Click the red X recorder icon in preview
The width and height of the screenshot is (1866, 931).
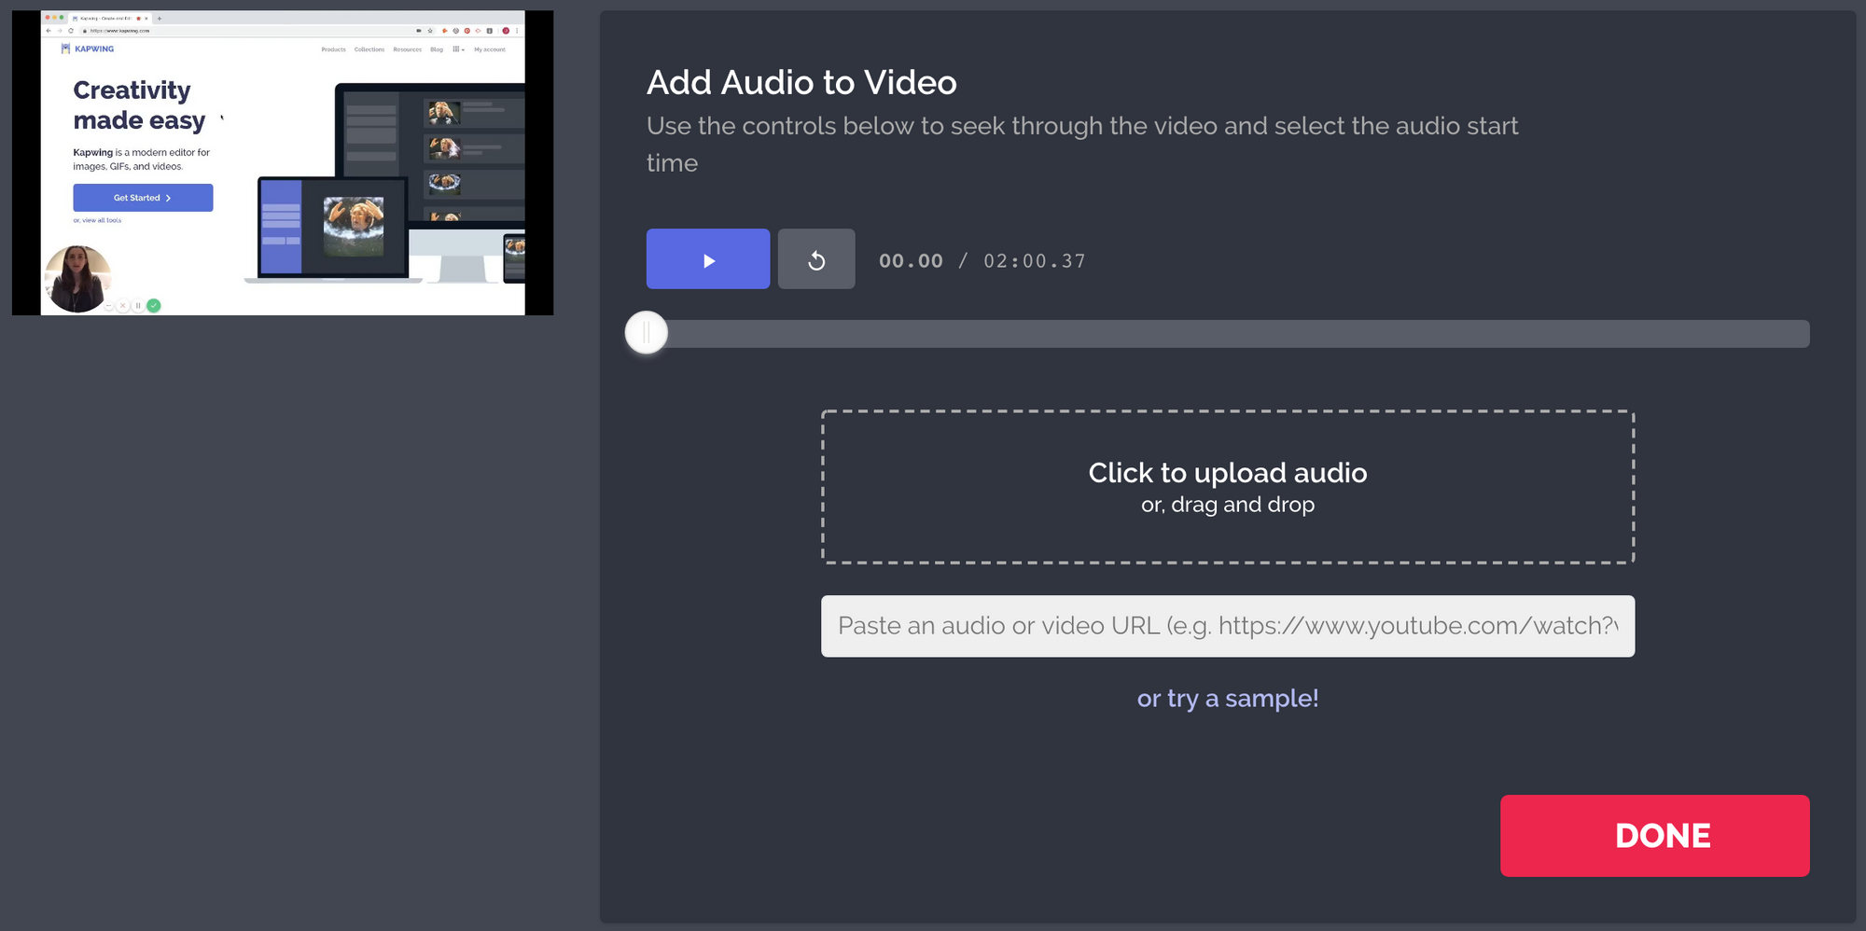point(122,305)
